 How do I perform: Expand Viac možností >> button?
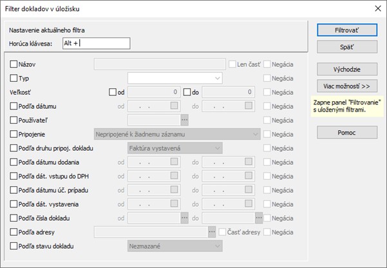point(347,86)
